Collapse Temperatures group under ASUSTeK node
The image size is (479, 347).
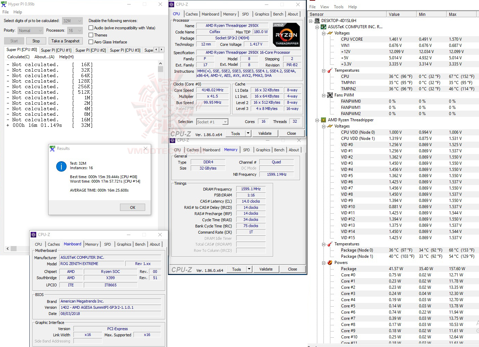324,70
